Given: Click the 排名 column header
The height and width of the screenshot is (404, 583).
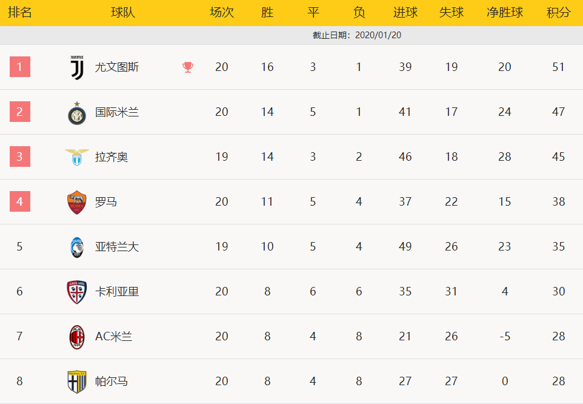Looking at the screenshot, I should (20, 13).
